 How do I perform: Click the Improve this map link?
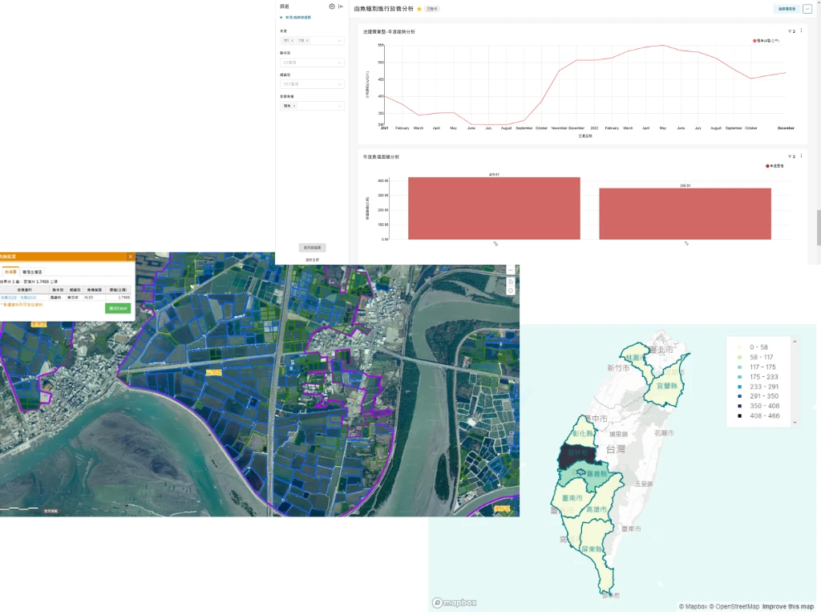[787, 606]
